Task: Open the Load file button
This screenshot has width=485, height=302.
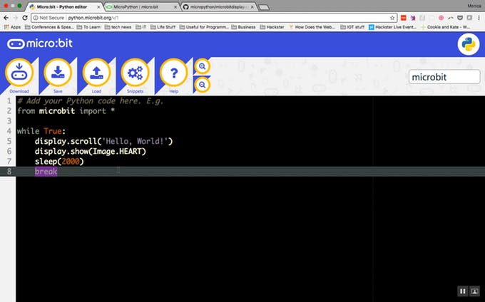Action: [x=96, y=73]
